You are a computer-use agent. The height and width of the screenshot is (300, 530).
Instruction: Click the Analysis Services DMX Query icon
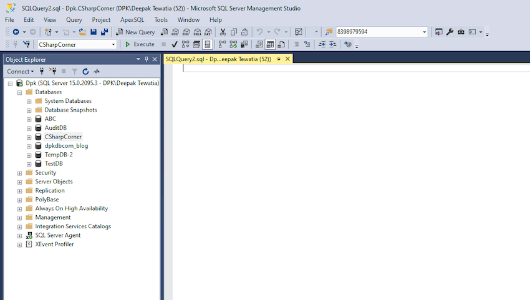click(x=186, y=32)
